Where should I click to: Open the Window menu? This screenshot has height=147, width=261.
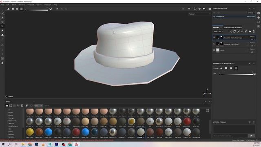click(x=22, y=5)
